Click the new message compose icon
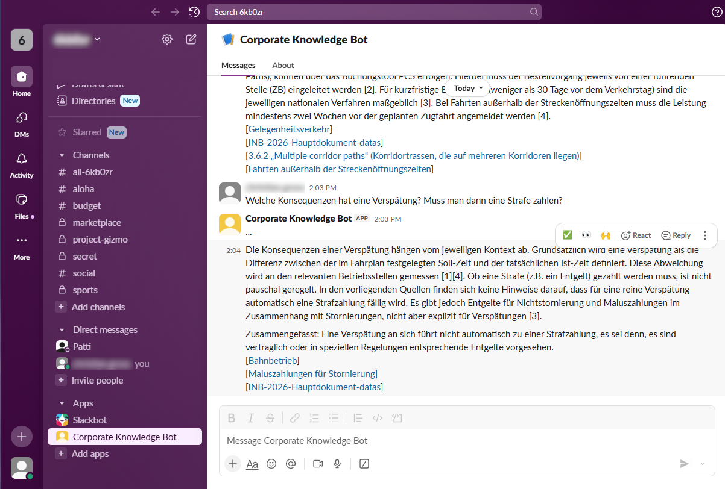The width and height of the screenshot is (725, 489). tap(191, 40)
